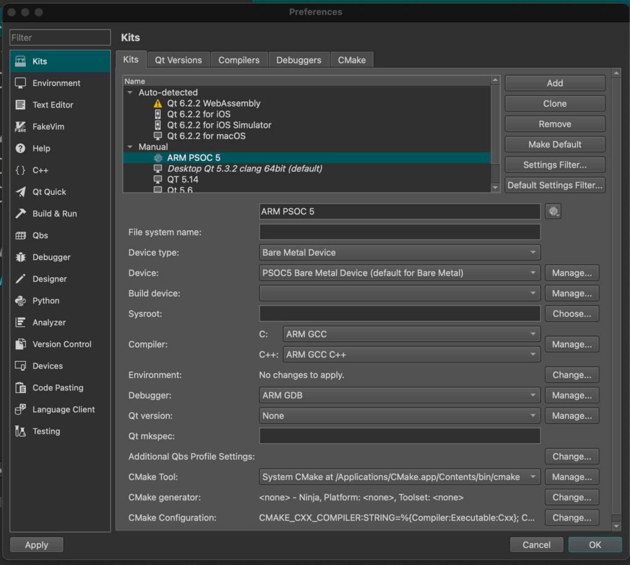Image resolution: width=630 pixels, height=565 pixels.
Task: Open the Device dropdown showing PSOC5 Bare Metal
Action: (x=399, y=273)
